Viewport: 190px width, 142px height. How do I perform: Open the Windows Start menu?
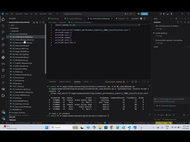pyautogui.click(x=47, y=128)
